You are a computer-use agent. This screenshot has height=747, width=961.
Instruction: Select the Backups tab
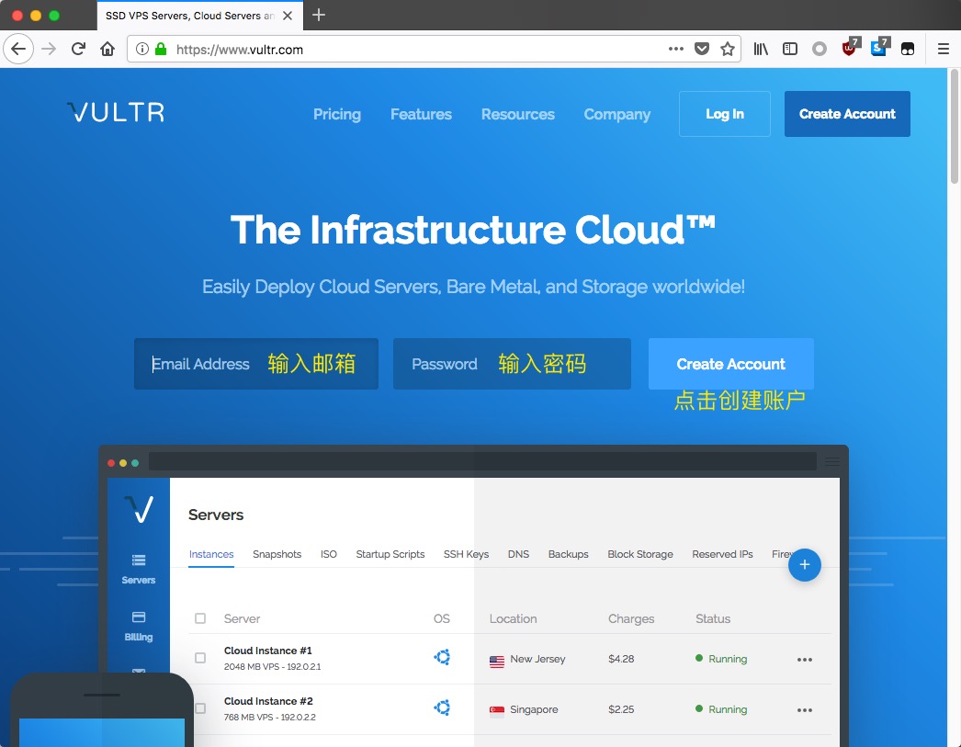pyautogui.click(x=568, y=554)
